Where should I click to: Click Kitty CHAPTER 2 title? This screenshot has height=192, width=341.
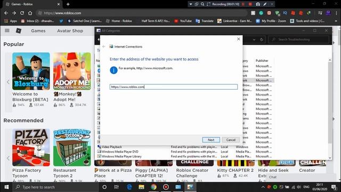pyautogui.click(x=236, y=170)
